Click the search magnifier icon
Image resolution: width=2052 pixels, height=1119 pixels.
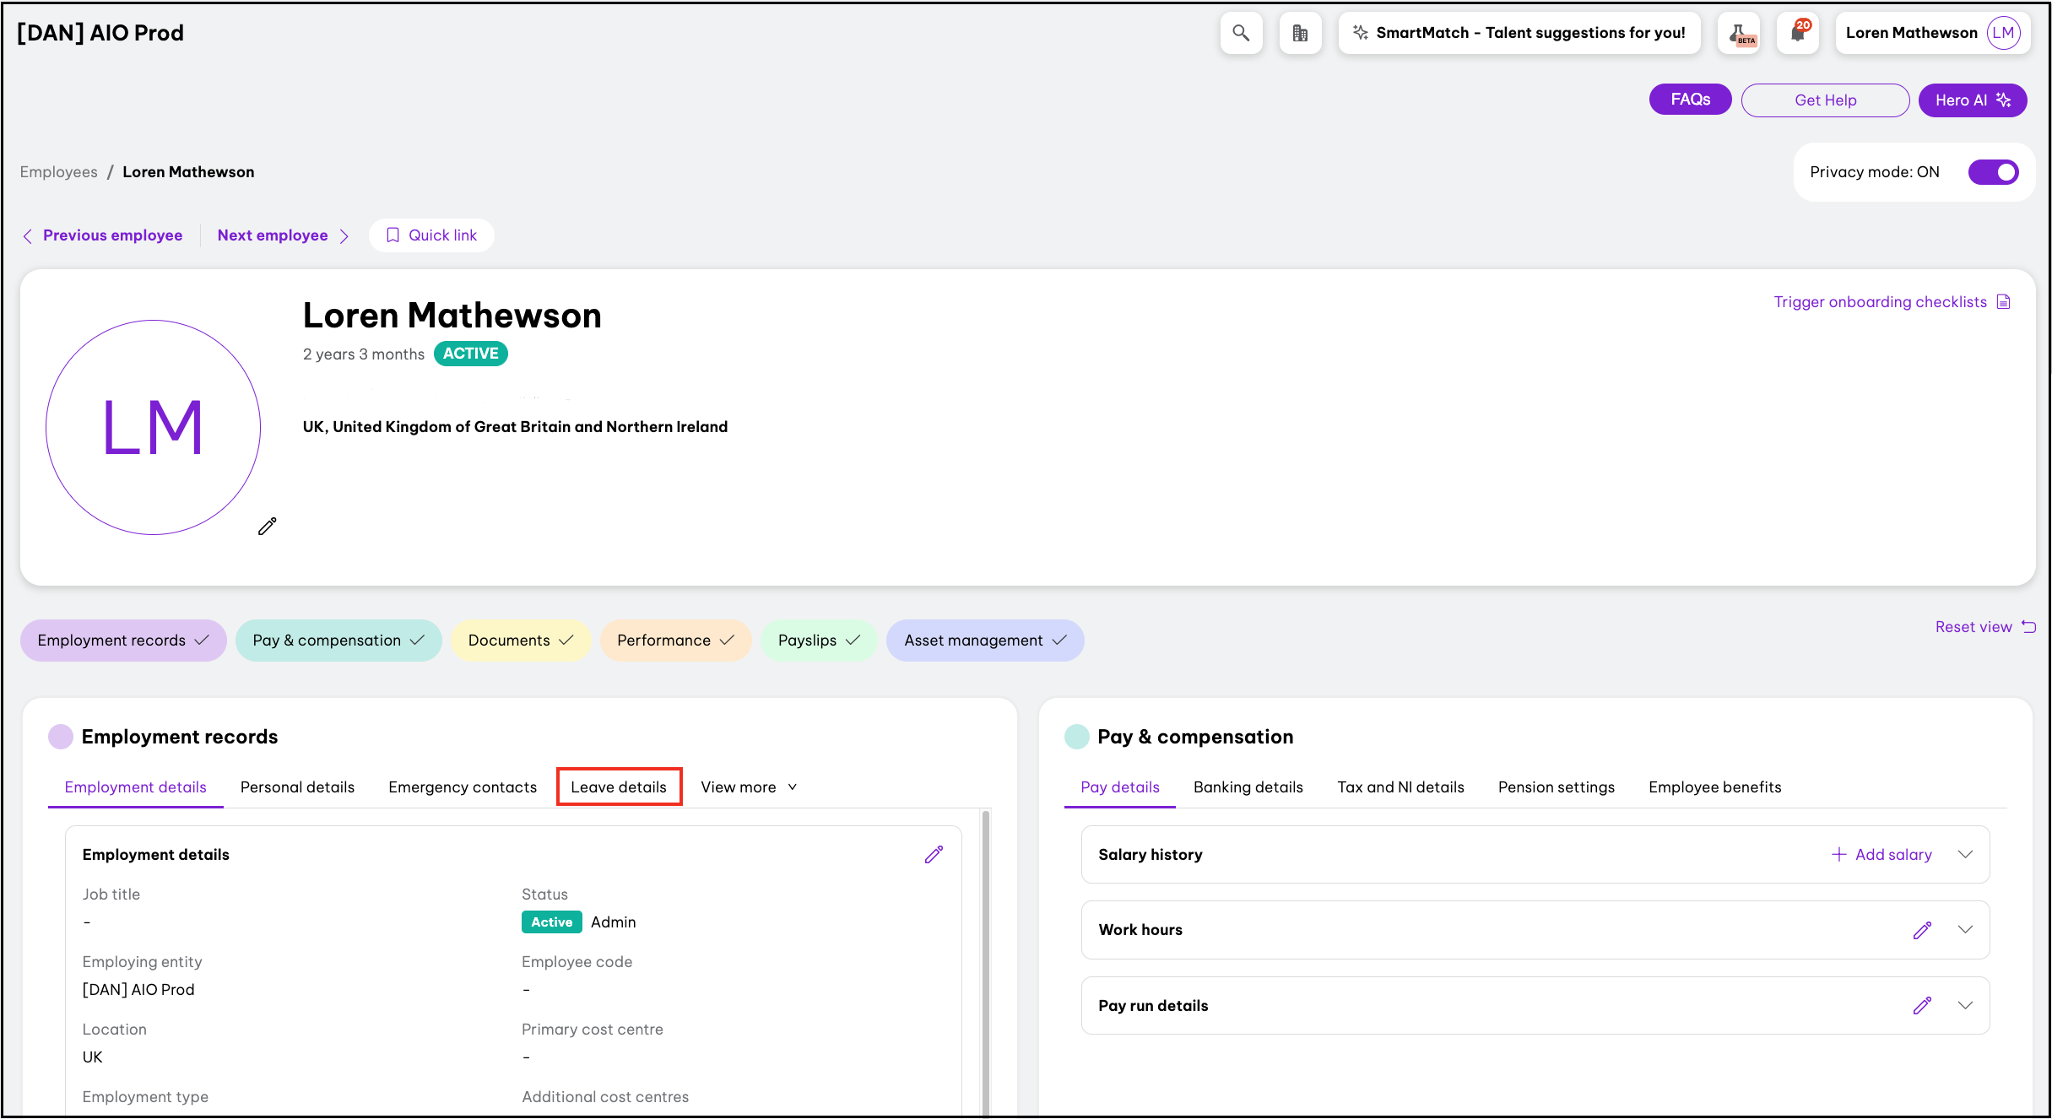(1240, 33)
